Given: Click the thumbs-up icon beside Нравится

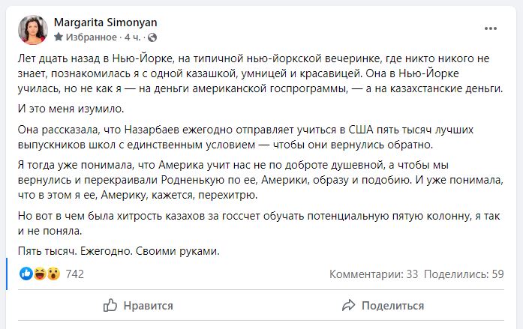Looking at the screenshot, I should coord(110,305).
